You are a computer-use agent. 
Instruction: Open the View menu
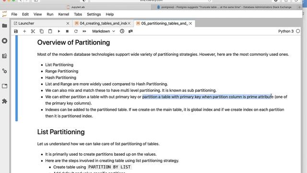point(37,14)
